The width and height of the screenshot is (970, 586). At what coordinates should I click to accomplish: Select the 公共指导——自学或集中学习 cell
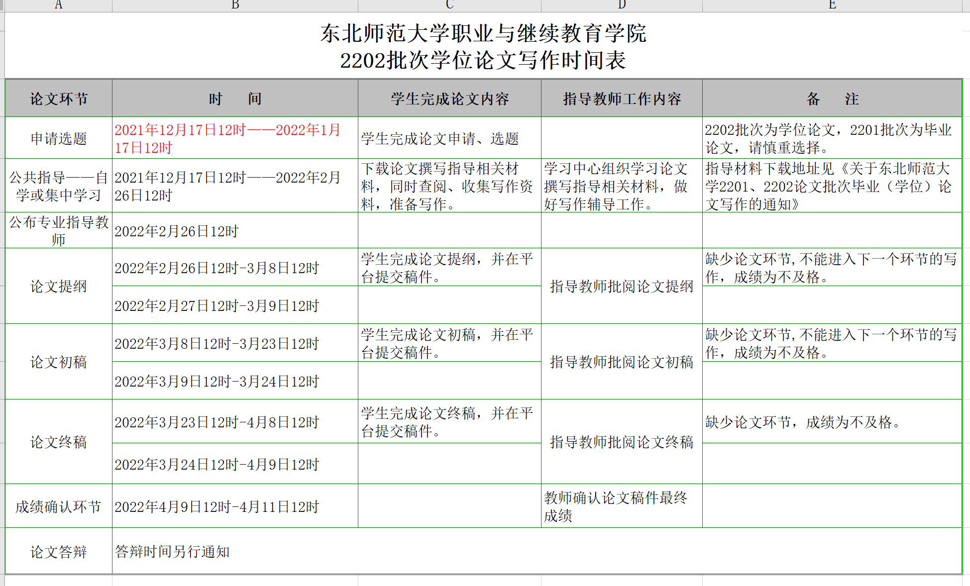click(x=59, y=186)
